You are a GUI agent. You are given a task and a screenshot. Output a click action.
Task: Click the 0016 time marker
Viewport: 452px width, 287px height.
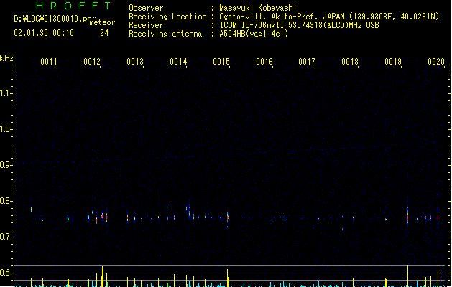click(264, 62)
